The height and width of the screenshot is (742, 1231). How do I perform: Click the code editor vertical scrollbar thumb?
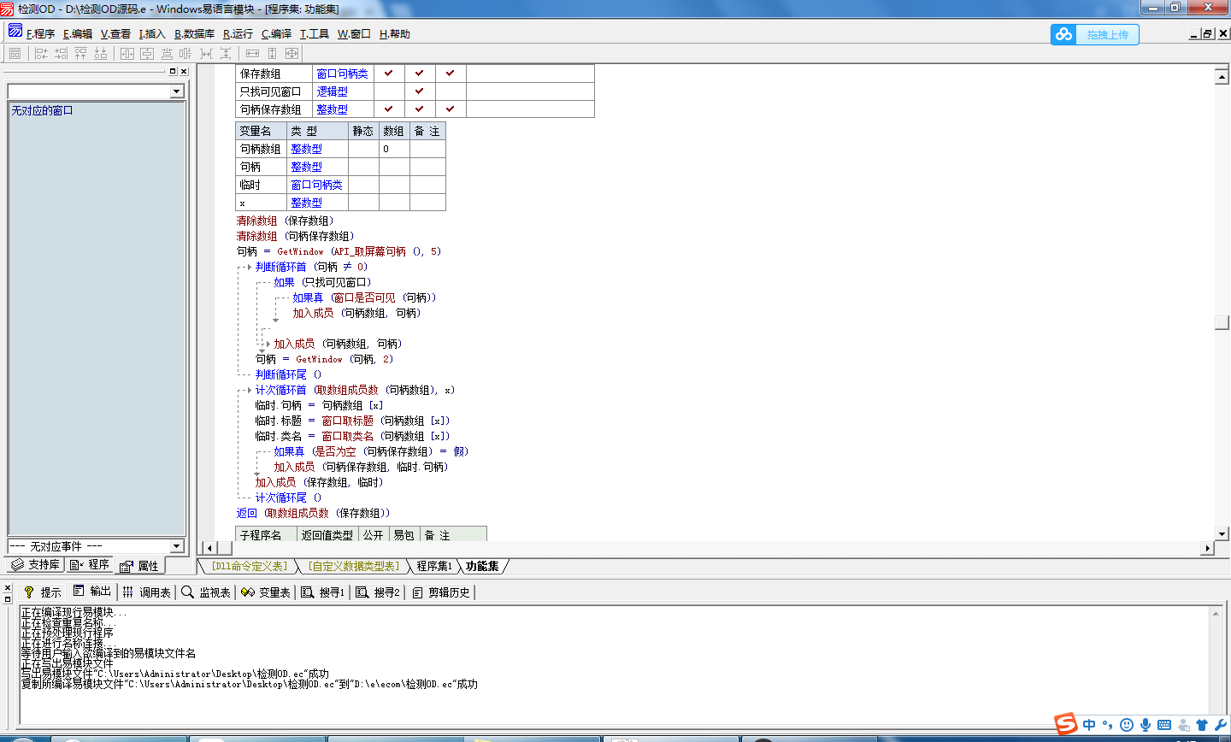[x=1222, y=322]
